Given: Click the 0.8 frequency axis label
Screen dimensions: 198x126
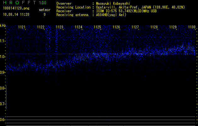Looking at the screenshot, I should point(3,88).
